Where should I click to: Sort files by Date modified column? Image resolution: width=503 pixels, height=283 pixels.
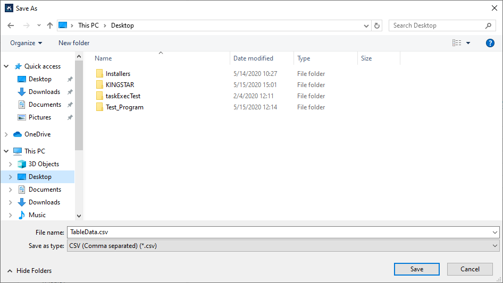[x=254, y=58]
